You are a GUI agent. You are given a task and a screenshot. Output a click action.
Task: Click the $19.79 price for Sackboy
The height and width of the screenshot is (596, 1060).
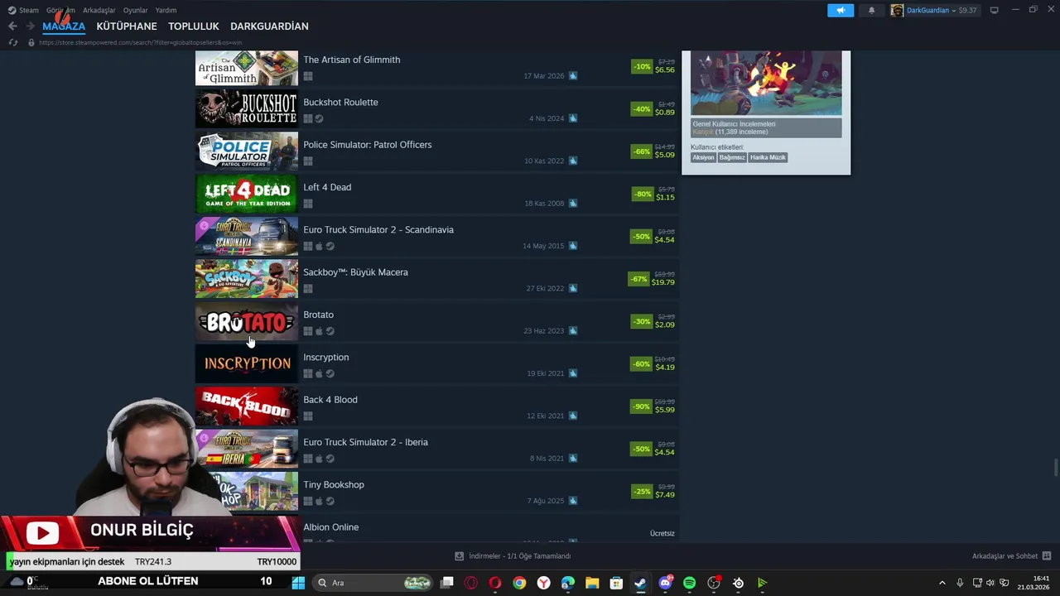click(662, 282)
